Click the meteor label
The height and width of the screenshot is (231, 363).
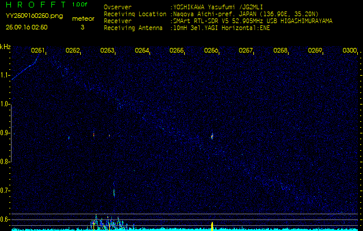83,18
